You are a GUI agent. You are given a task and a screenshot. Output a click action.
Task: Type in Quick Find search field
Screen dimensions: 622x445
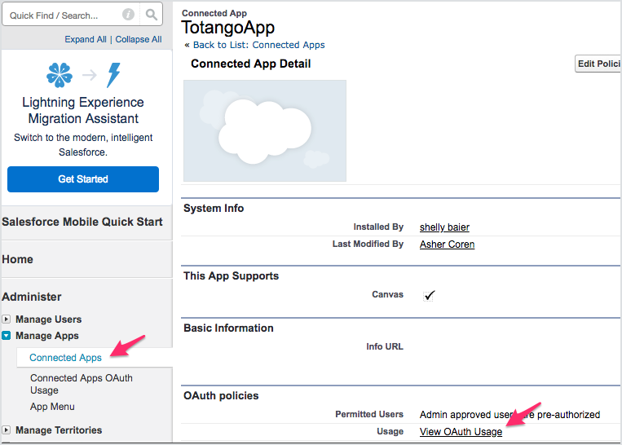point(61,15)
